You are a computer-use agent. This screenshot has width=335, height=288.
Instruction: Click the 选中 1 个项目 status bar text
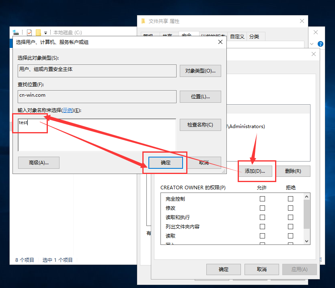click(x=58, y=260)
